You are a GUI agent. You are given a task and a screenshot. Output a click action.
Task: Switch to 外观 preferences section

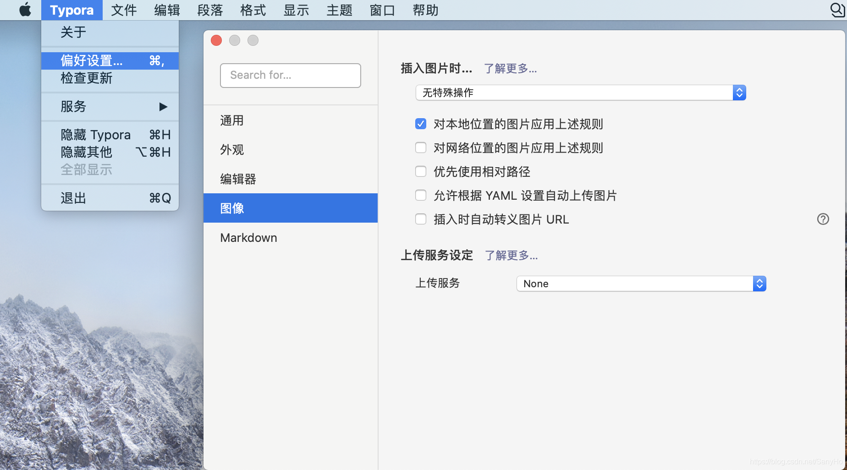coord(291,150)
